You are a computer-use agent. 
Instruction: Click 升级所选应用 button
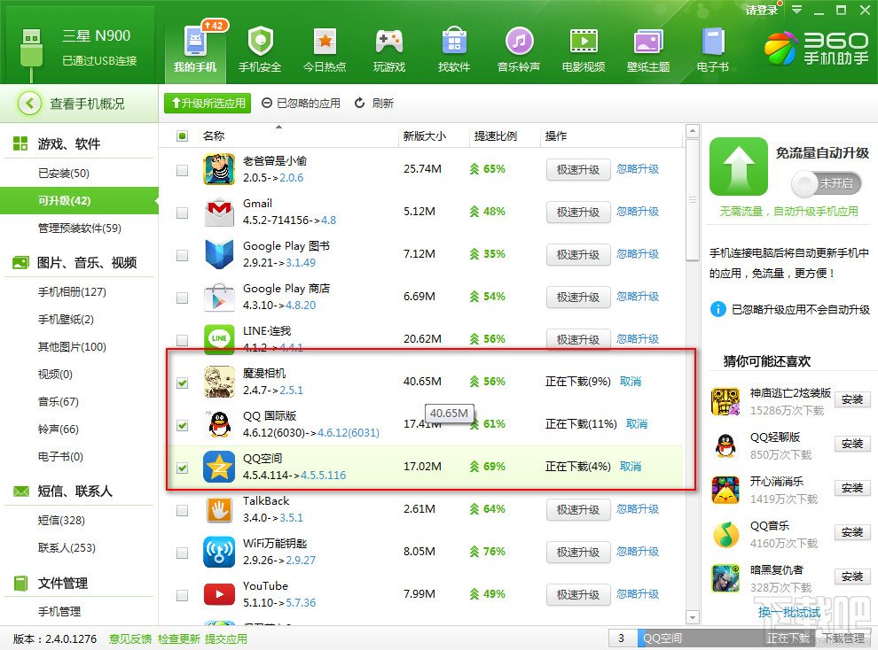click(x=208, y=103)
